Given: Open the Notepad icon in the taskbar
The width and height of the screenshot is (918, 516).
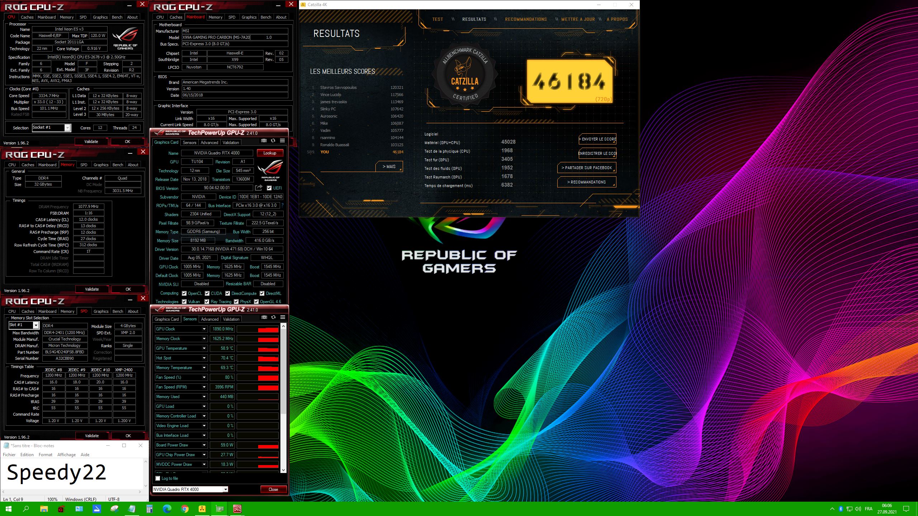Looking at the screenshot, I should 132,509.
